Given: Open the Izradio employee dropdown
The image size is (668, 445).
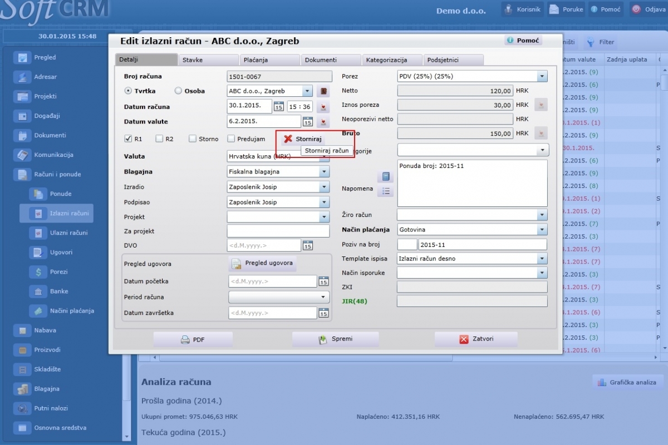Looking at the screenshot, I should pyautogui.click(x=324, y=187).
